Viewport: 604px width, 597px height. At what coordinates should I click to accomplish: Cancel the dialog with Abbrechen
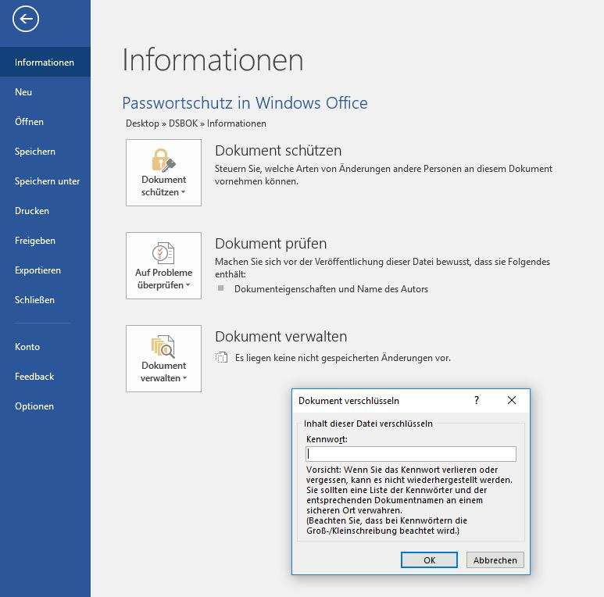click(x=495, y=559)
